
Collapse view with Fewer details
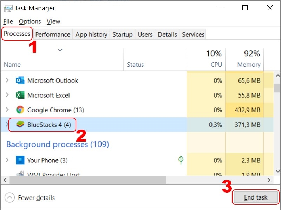[30, 198]
